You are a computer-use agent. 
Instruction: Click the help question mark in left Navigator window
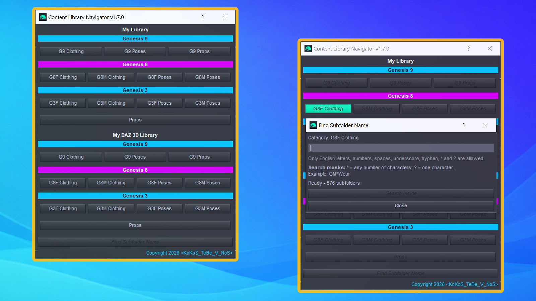[x=203, y=17]
